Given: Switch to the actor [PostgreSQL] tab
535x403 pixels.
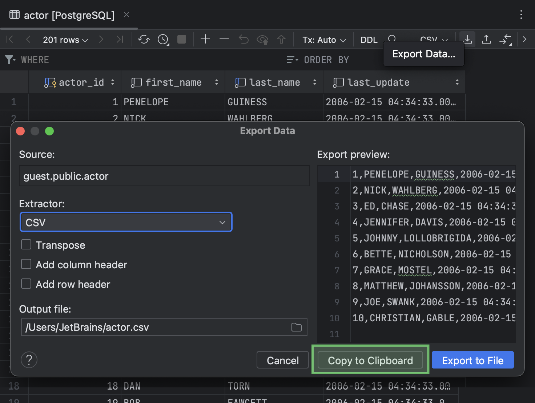Looking at the screenshot, I should click(x=68, y=15).
